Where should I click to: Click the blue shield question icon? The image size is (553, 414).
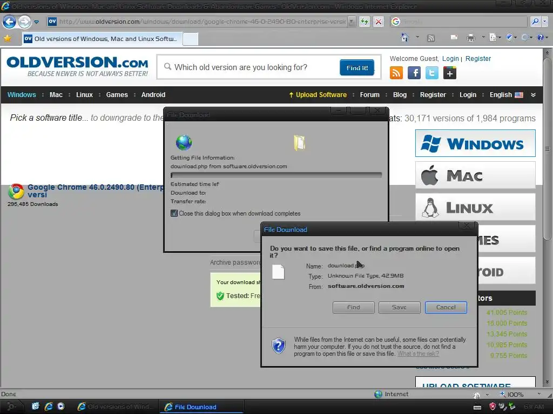coord(278,346)
